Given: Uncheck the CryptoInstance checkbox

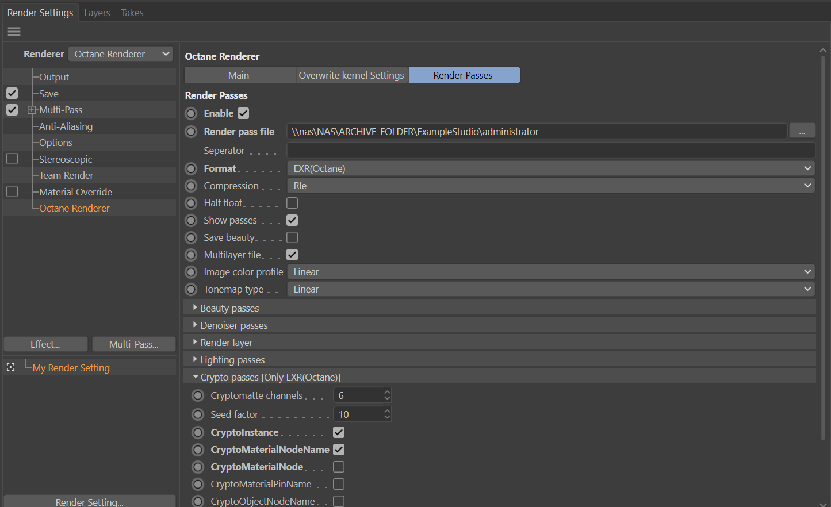Looking at the screenshot, I should pos(339,432).
